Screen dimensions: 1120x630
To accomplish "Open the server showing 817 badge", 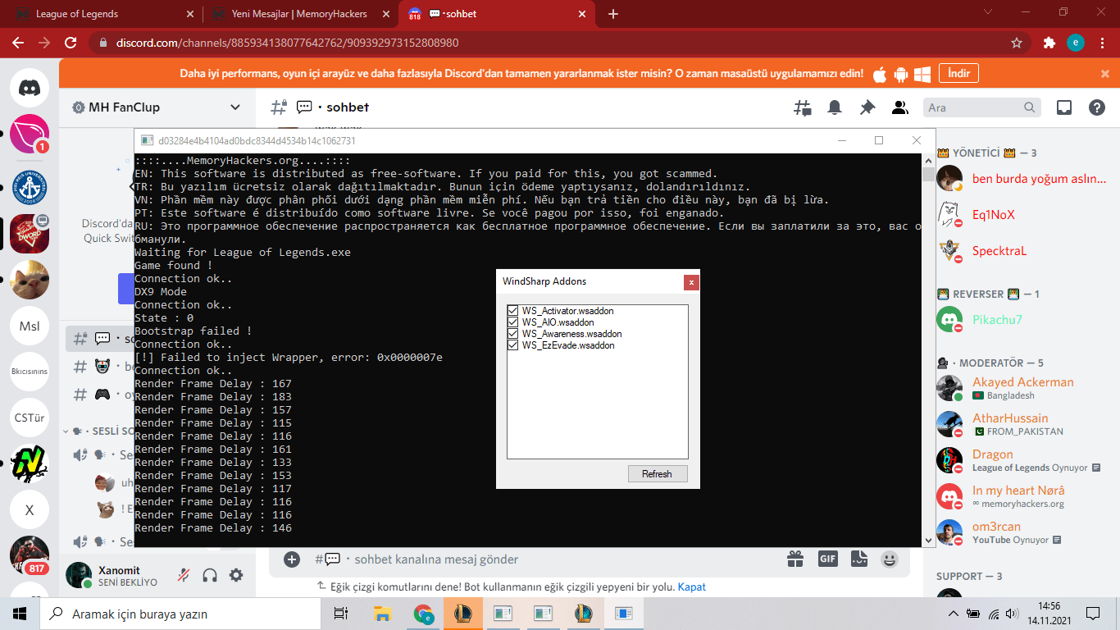I will click(x=30, y=555).
